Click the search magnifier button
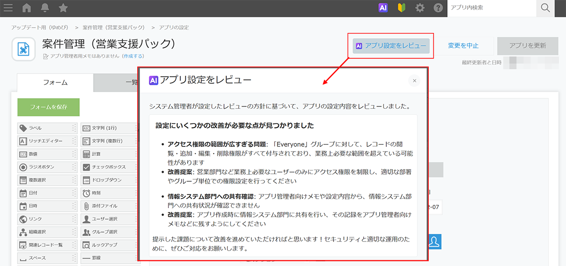 [x=546, y=8]
